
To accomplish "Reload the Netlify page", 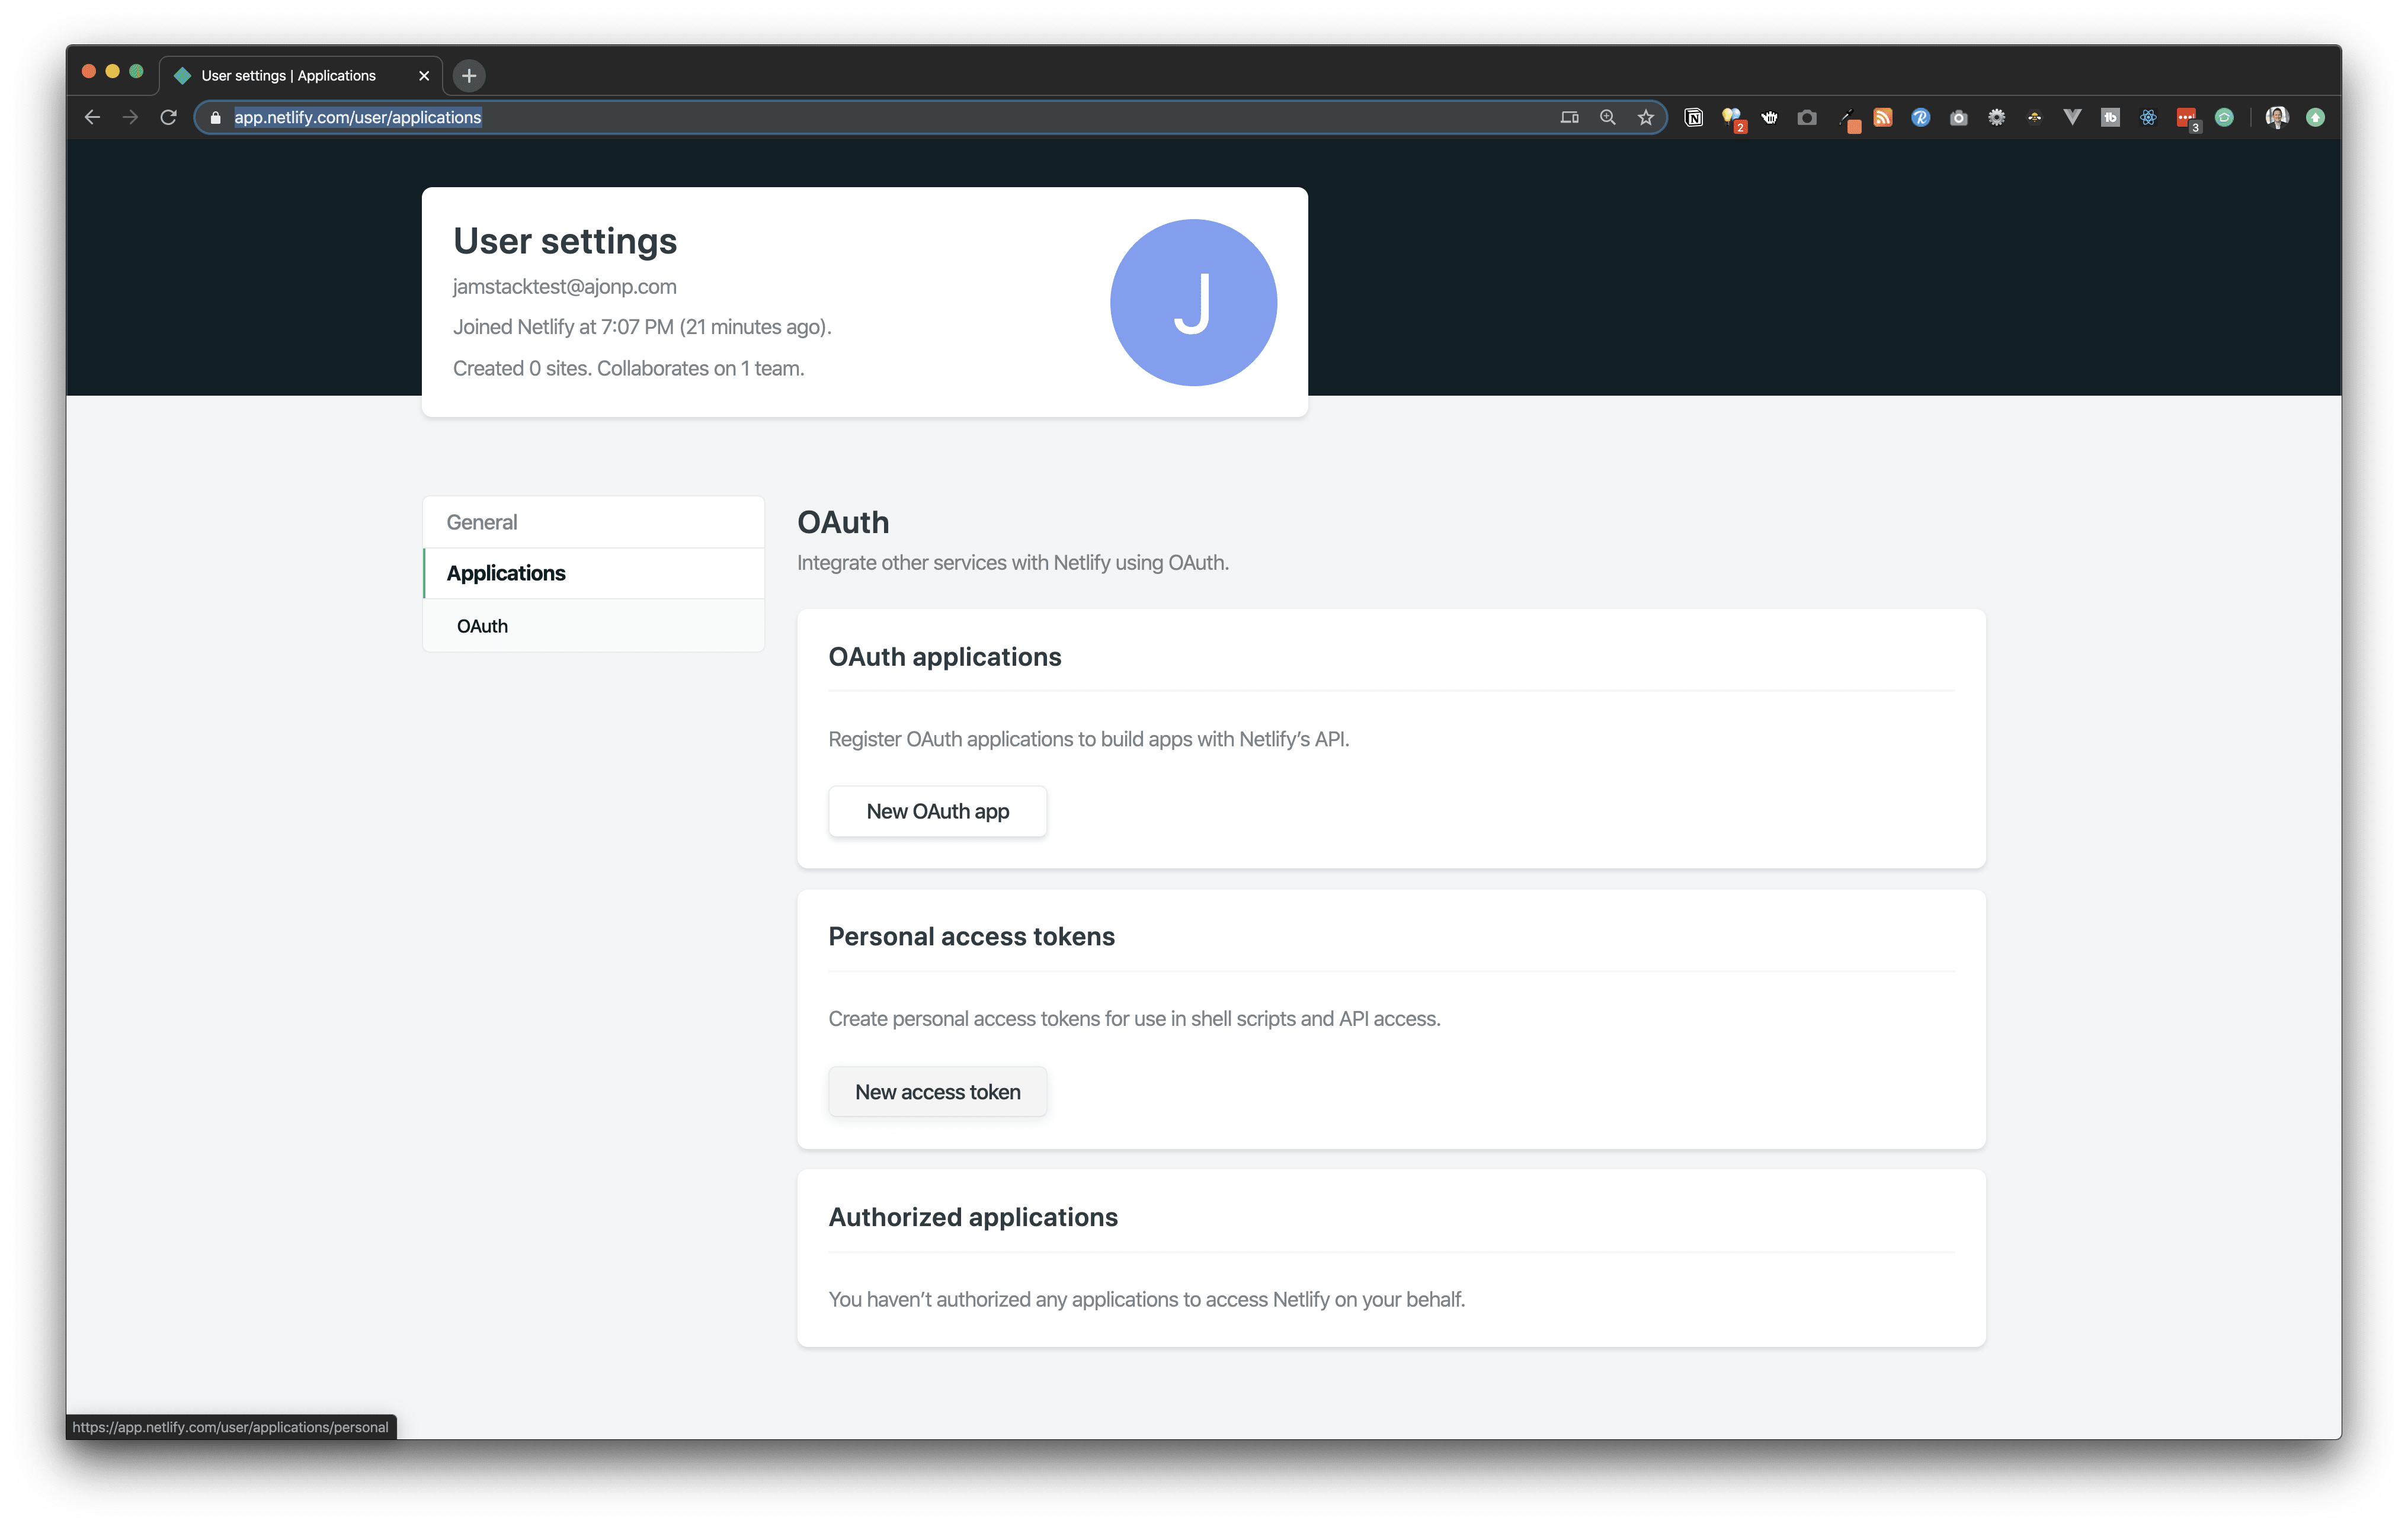I will pos(168,117).
